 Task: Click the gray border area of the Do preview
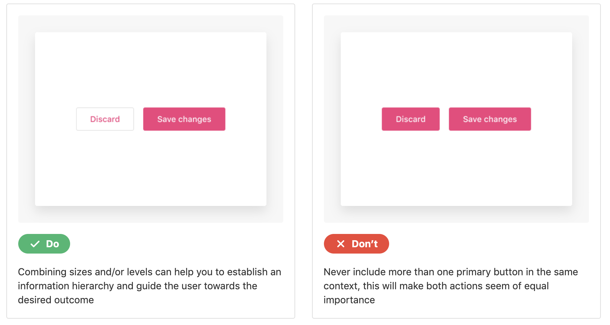[27, 119]
